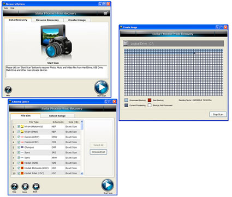Toggle the Canon (CRW) file type checkbox
Screen dimensions: 232x197
pos(19,137)
